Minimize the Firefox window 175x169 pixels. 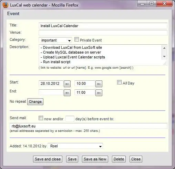click(142, 4)
